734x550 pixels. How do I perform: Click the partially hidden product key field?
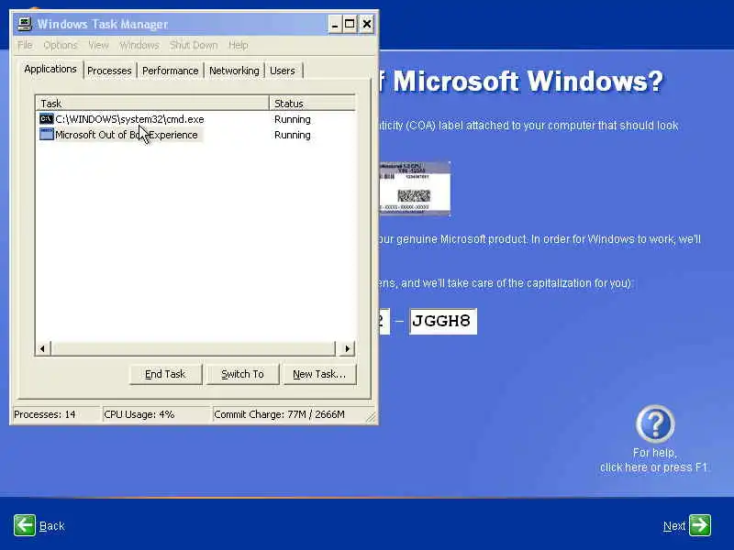[x=384, y=322]
